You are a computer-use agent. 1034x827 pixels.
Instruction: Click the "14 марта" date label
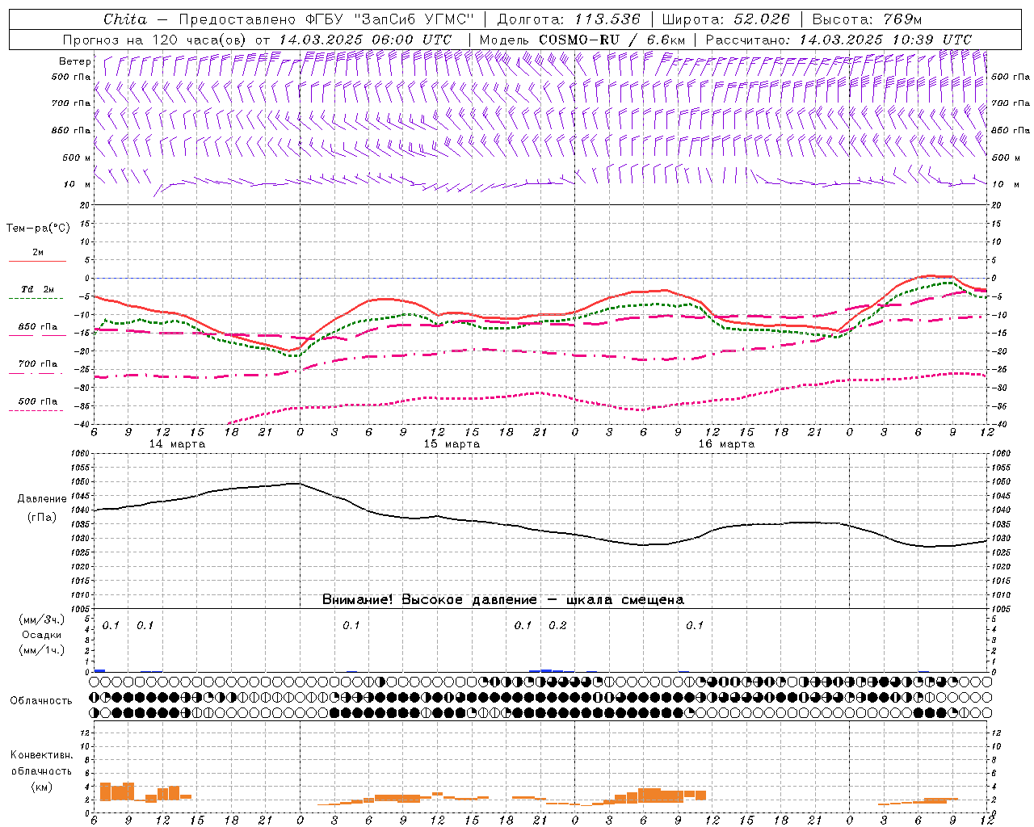pyautogui.click(x=177, y=444)
